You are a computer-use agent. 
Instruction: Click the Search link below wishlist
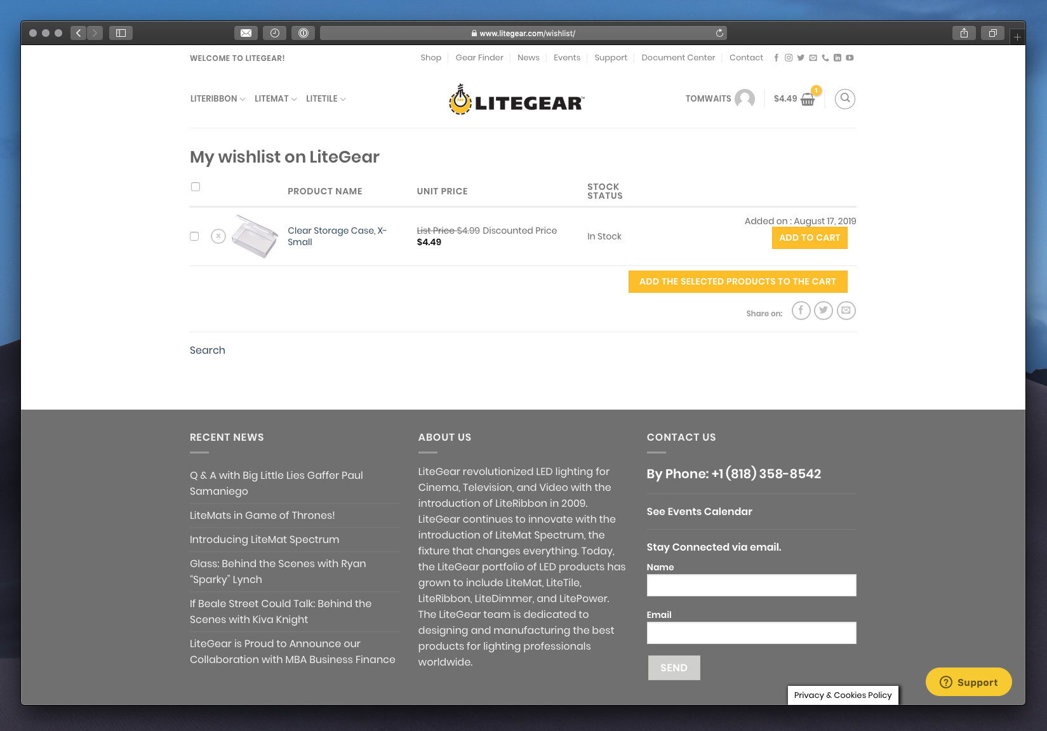click(x=208, y=351)
